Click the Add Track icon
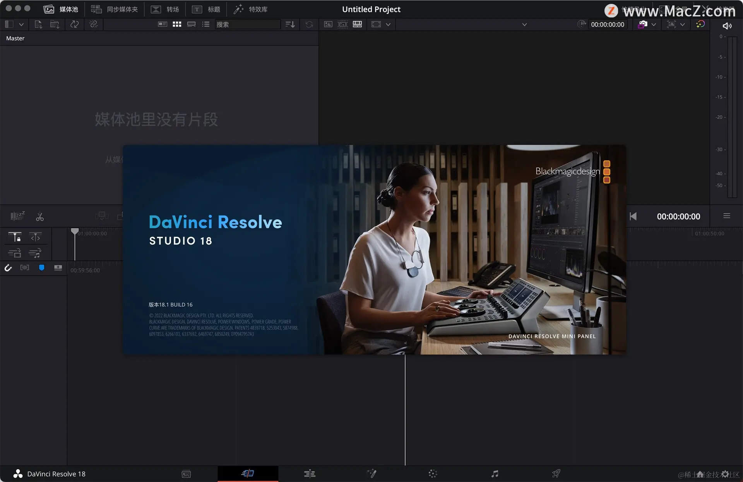 click(58, 267)
